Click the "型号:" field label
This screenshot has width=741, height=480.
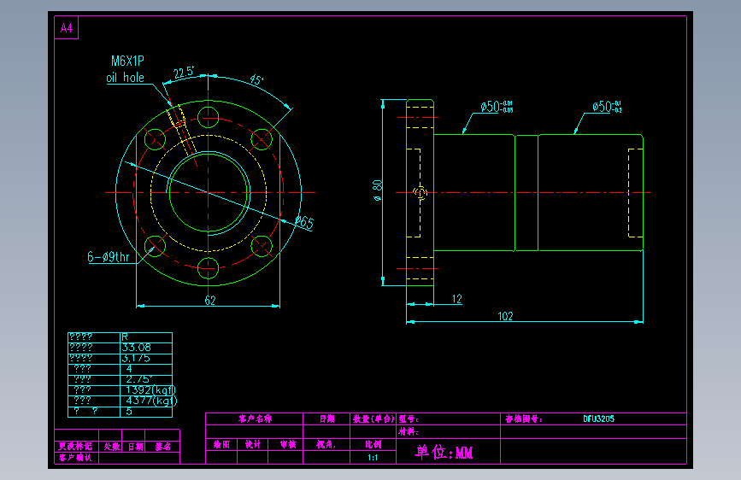409,419
